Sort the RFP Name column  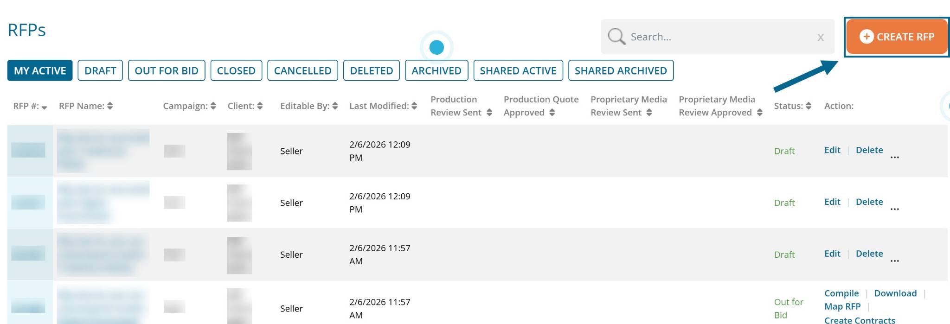[110, 106]
